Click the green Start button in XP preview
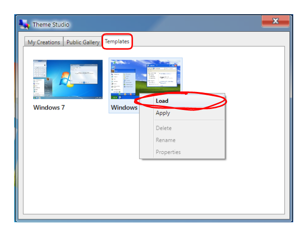This screenshot has width=307, height=236. [x=114, y=97]
